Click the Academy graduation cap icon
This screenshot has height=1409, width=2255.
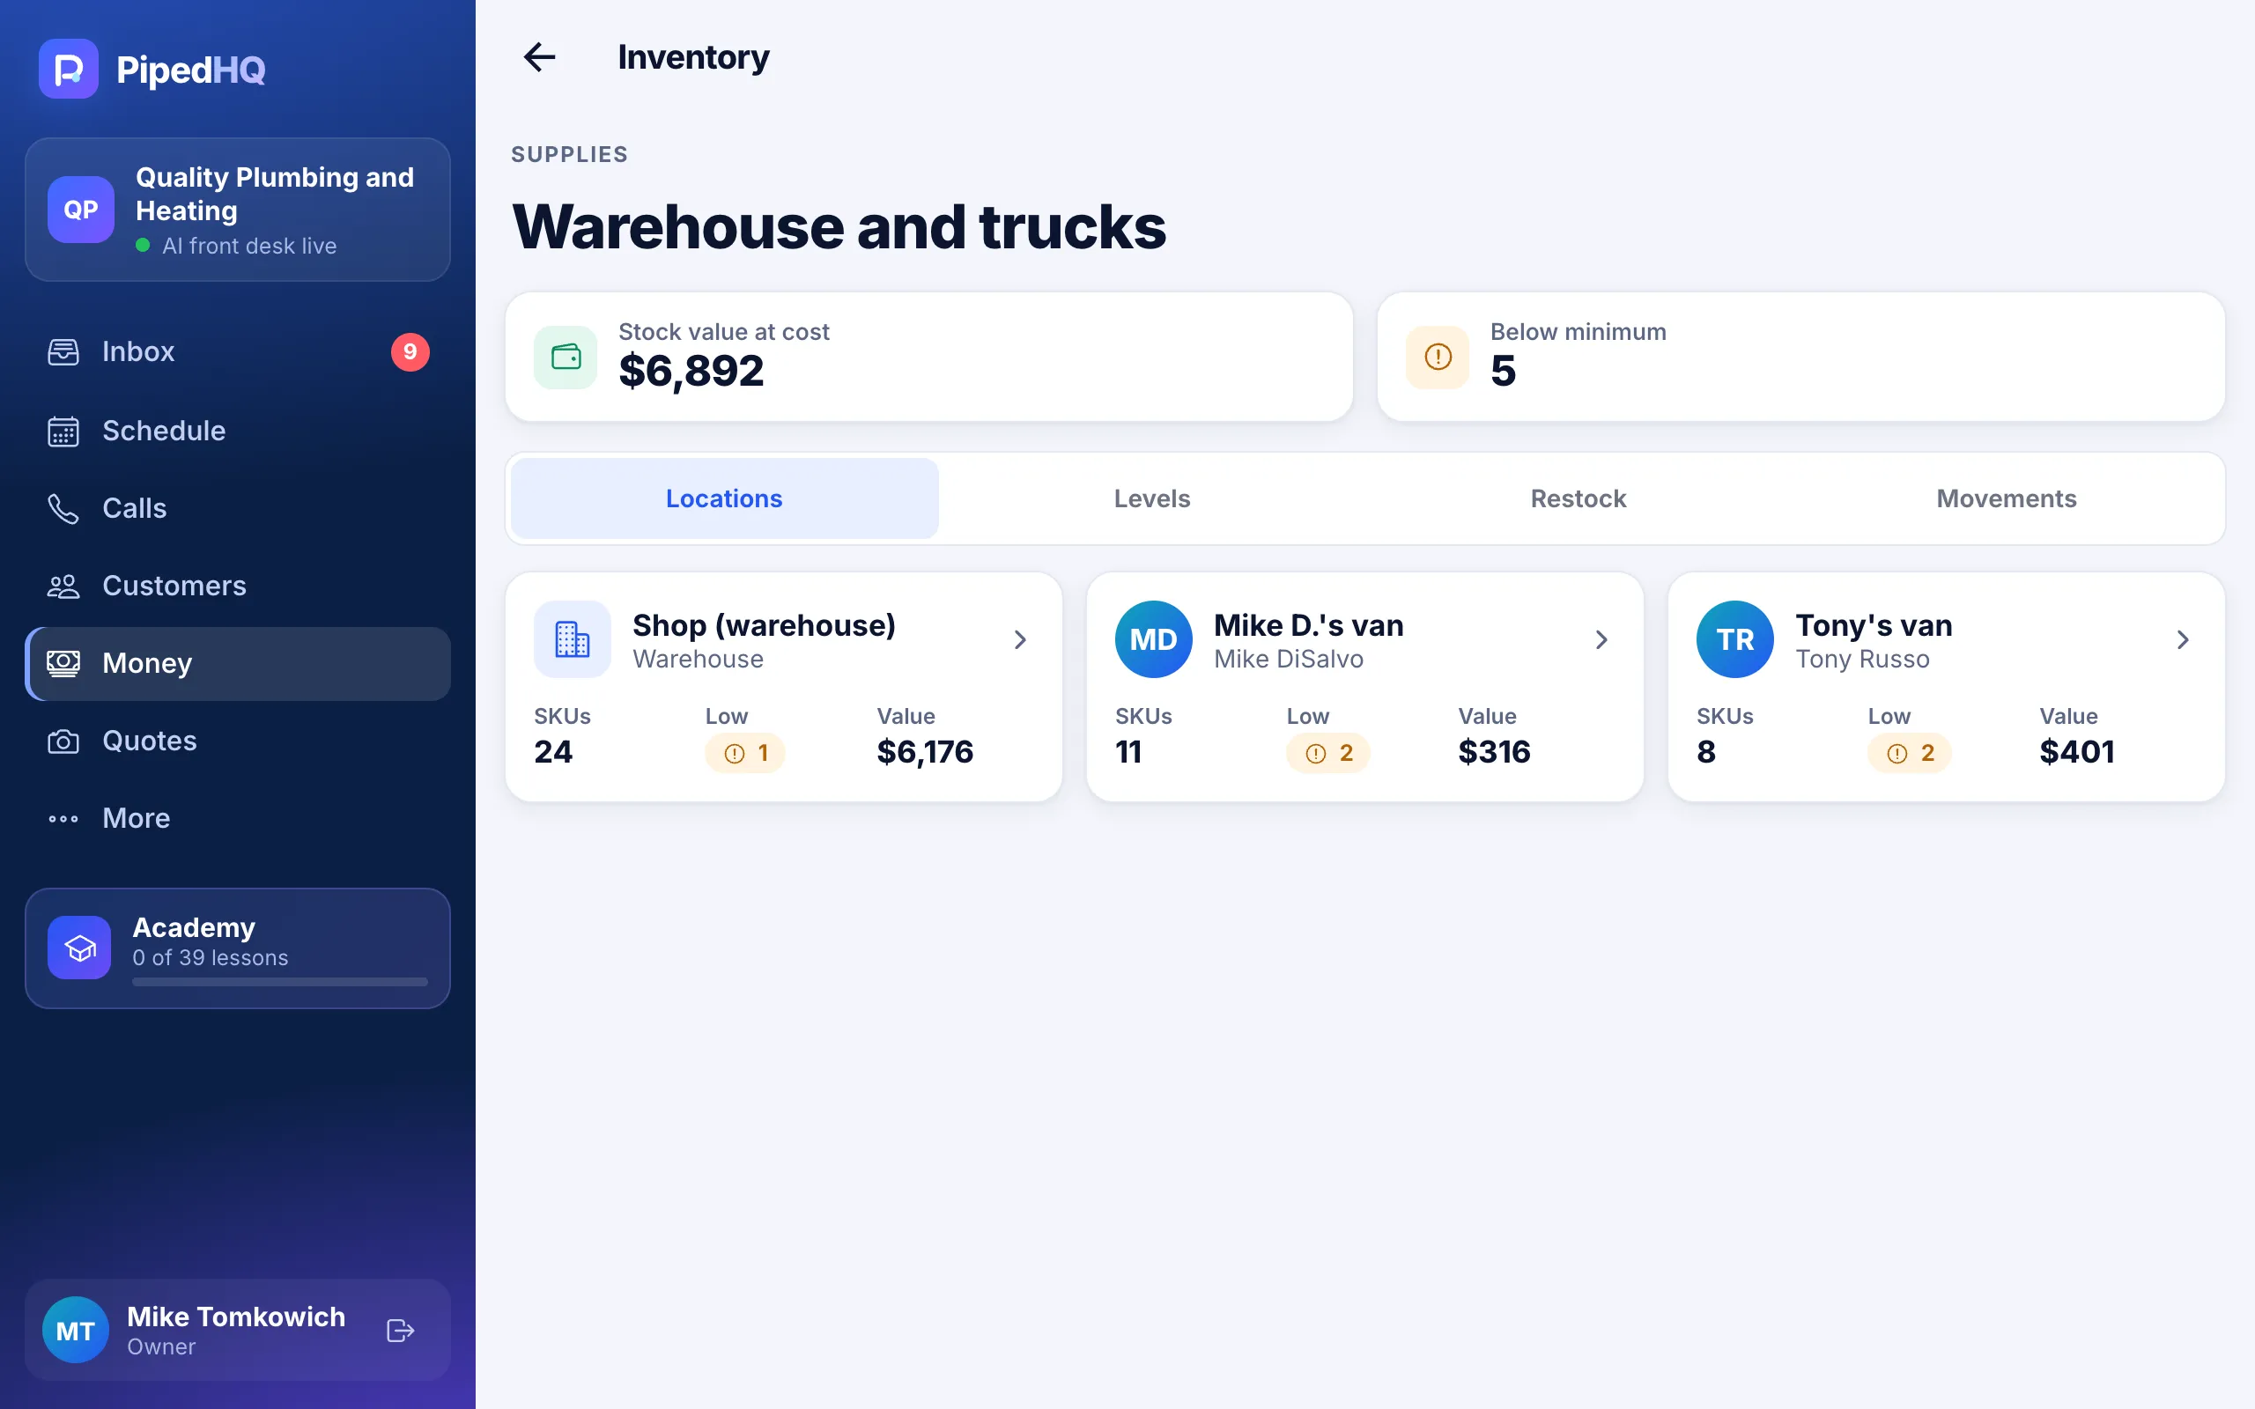79,948
